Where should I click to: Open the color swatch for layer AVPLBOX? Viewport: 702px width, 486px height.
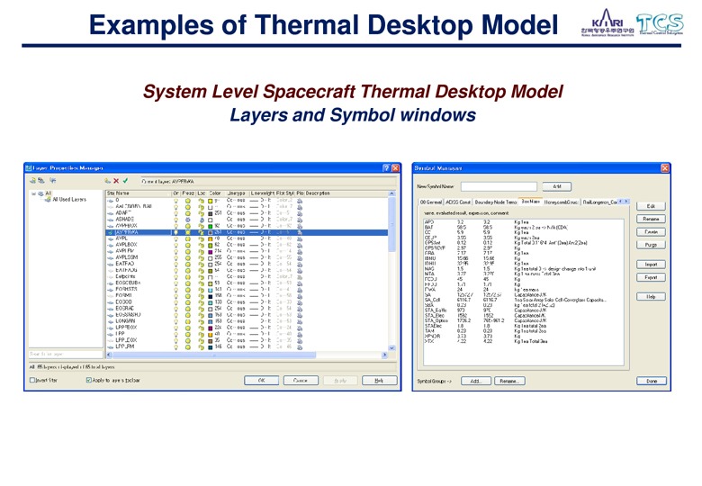[x=211, y=245]
